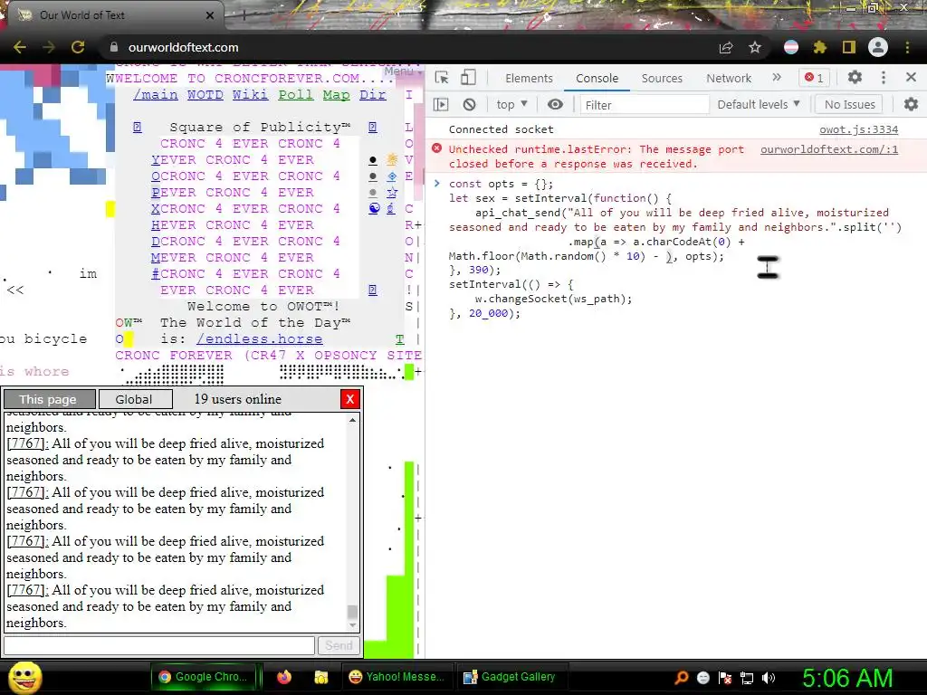Open the Menu dropdown on the page

point(403,71)
